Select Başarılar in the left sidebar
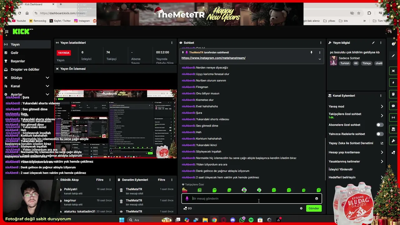This screenshot has width=400, height=225. pos(27,61)
